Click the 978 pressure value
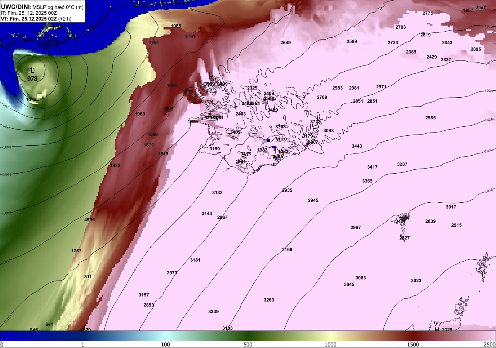The image size is (496, 348). pyautogui.click(x=33, y=79)
